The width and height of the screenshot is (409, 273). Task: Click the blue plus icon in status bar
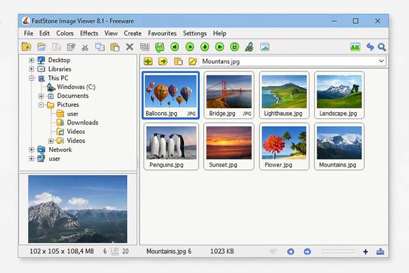click(x=365, y=251)
